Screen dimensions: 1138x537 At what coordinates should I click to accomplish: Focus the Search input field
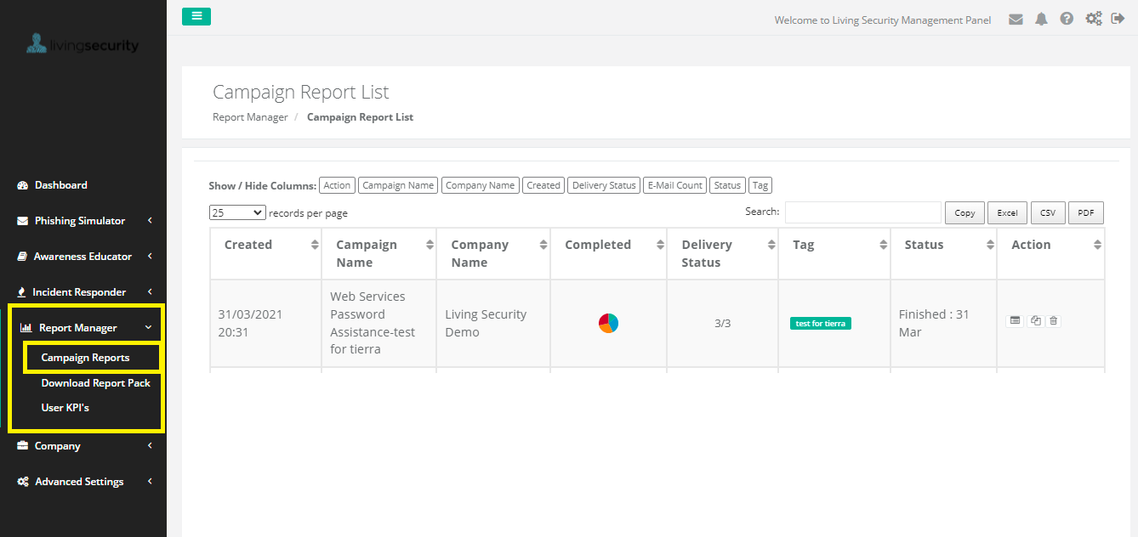pos(862,212)
